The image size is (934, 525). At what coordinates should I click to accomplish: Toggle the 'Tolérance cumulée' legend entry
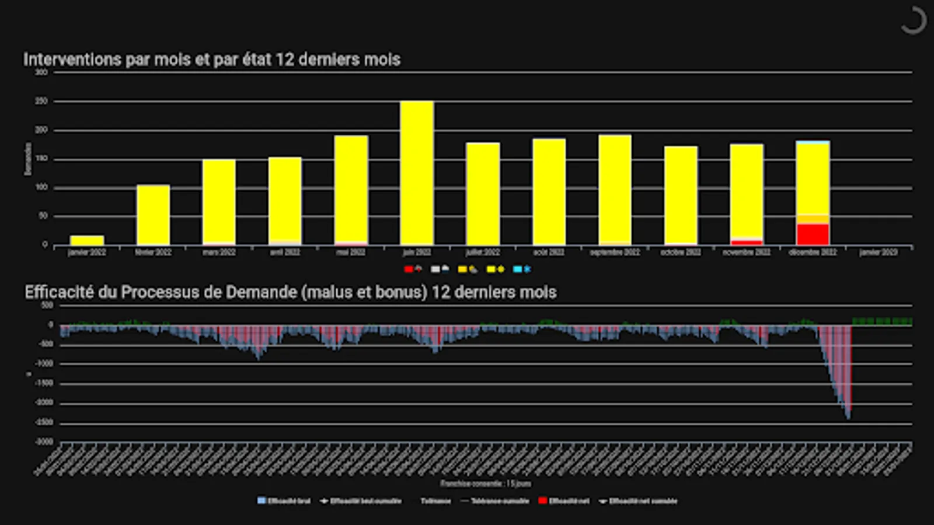(x=494, y=501)
